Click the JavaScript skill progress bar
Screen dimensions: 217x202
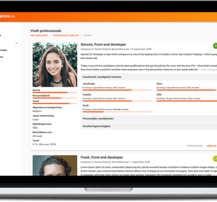click(118, 90)
